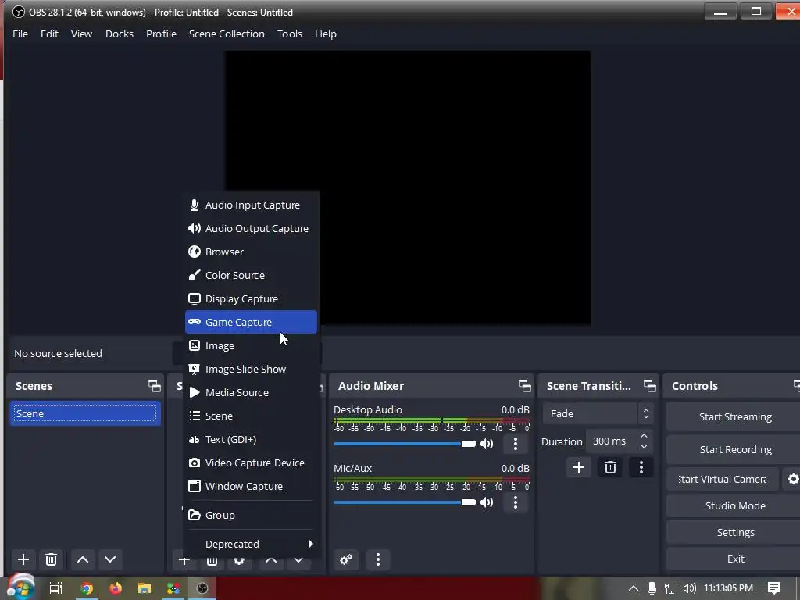Mute Mic/Aux speaker icon

[487, 502]
